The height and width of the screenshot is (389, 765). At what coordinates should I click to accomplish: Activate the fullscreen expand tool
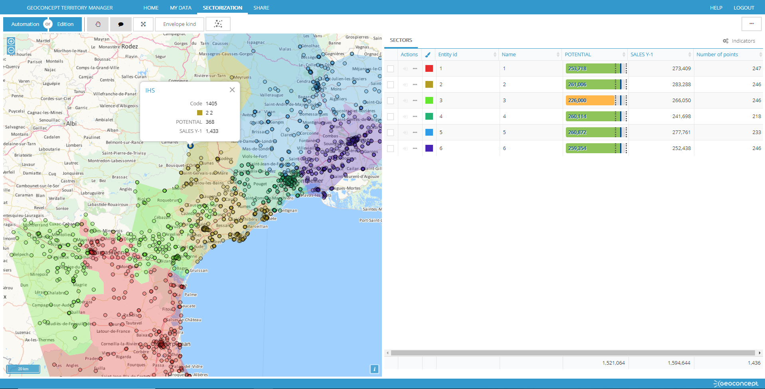[x=143, y=24]
